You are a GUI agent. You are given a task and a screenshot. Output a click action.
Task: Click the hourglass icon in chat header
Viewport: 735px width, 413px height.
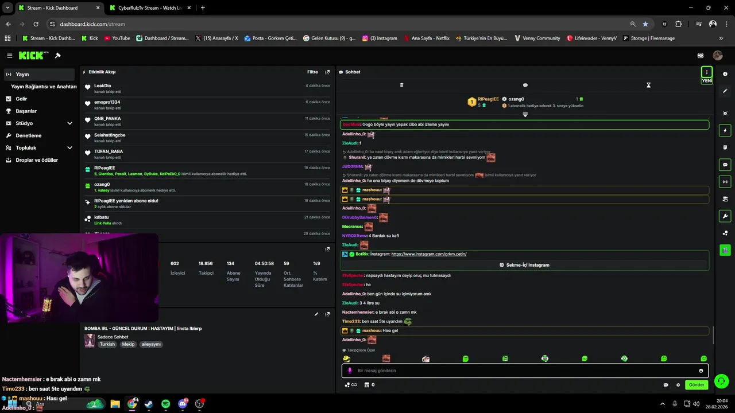click(648, 85)
